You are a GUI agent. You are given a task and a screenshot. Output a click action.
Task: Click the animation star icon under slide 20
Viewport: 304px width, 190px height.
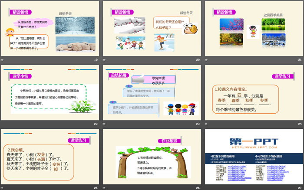coord(104,60)
